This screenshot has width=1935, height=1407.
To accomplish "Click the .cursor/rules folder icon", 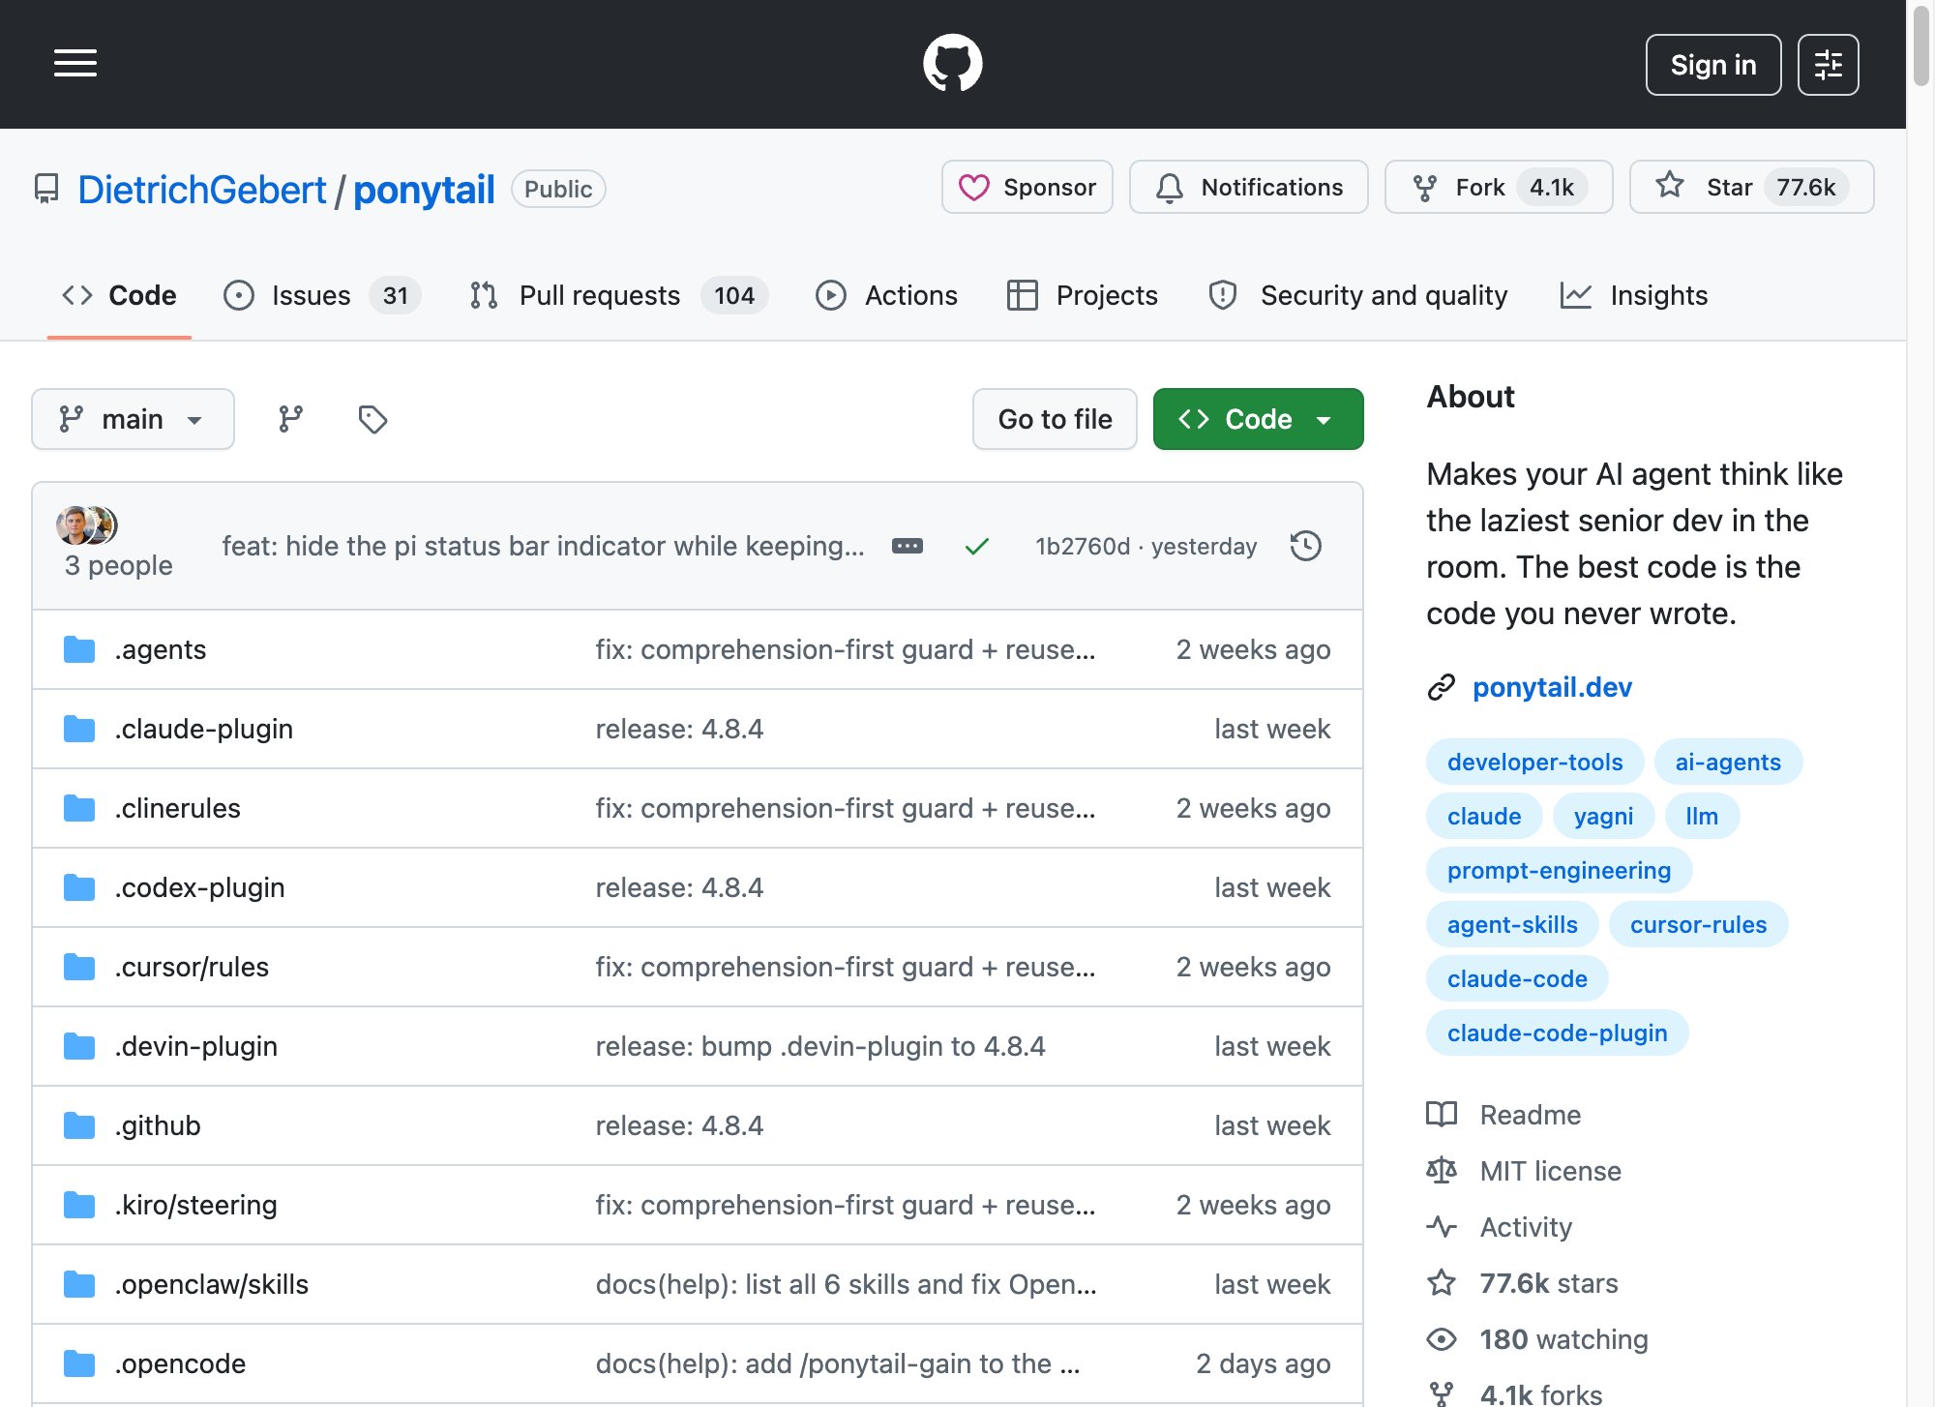I will 79,967.
